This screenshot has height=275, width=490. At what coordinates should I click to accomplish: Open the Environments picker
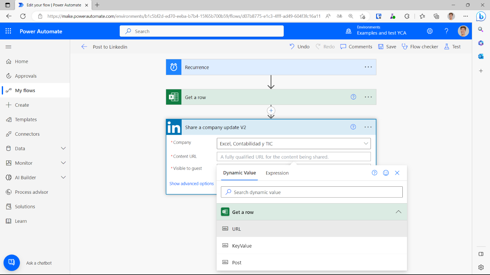tap(377, 31)
